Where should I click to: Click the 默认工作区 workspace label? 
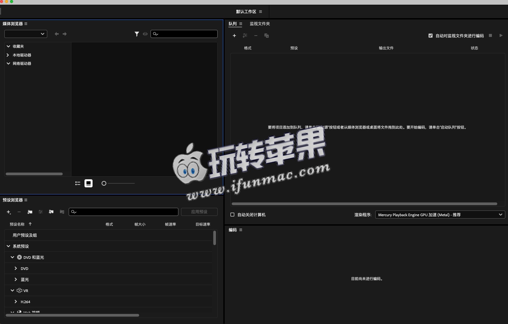pyautogui.click(x=246, y=12)
